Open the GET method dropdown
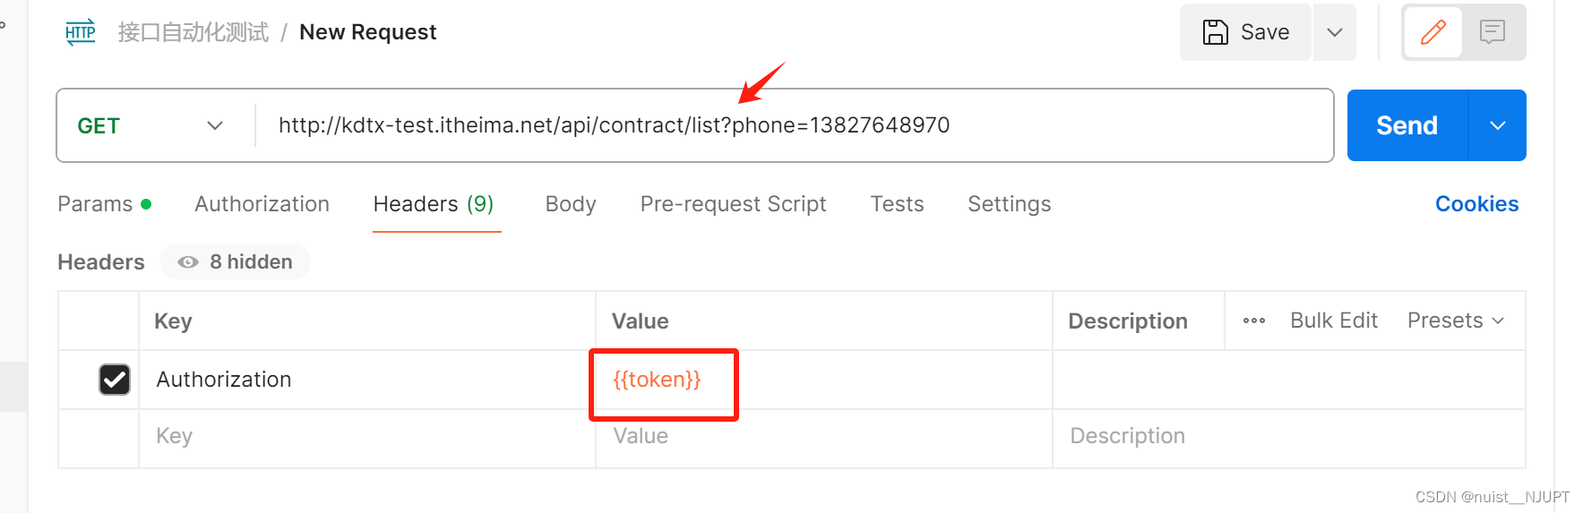 click(x=150, y=126)
